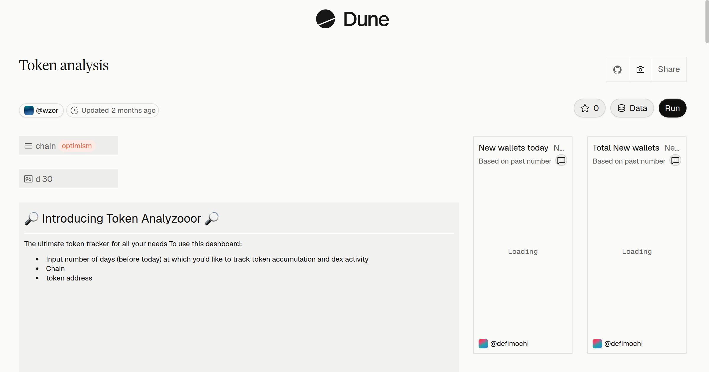Viewport: 709px width, 372px height.
Task: Click the 'Input number of days' bullet text
Action: tap(207, 259)
